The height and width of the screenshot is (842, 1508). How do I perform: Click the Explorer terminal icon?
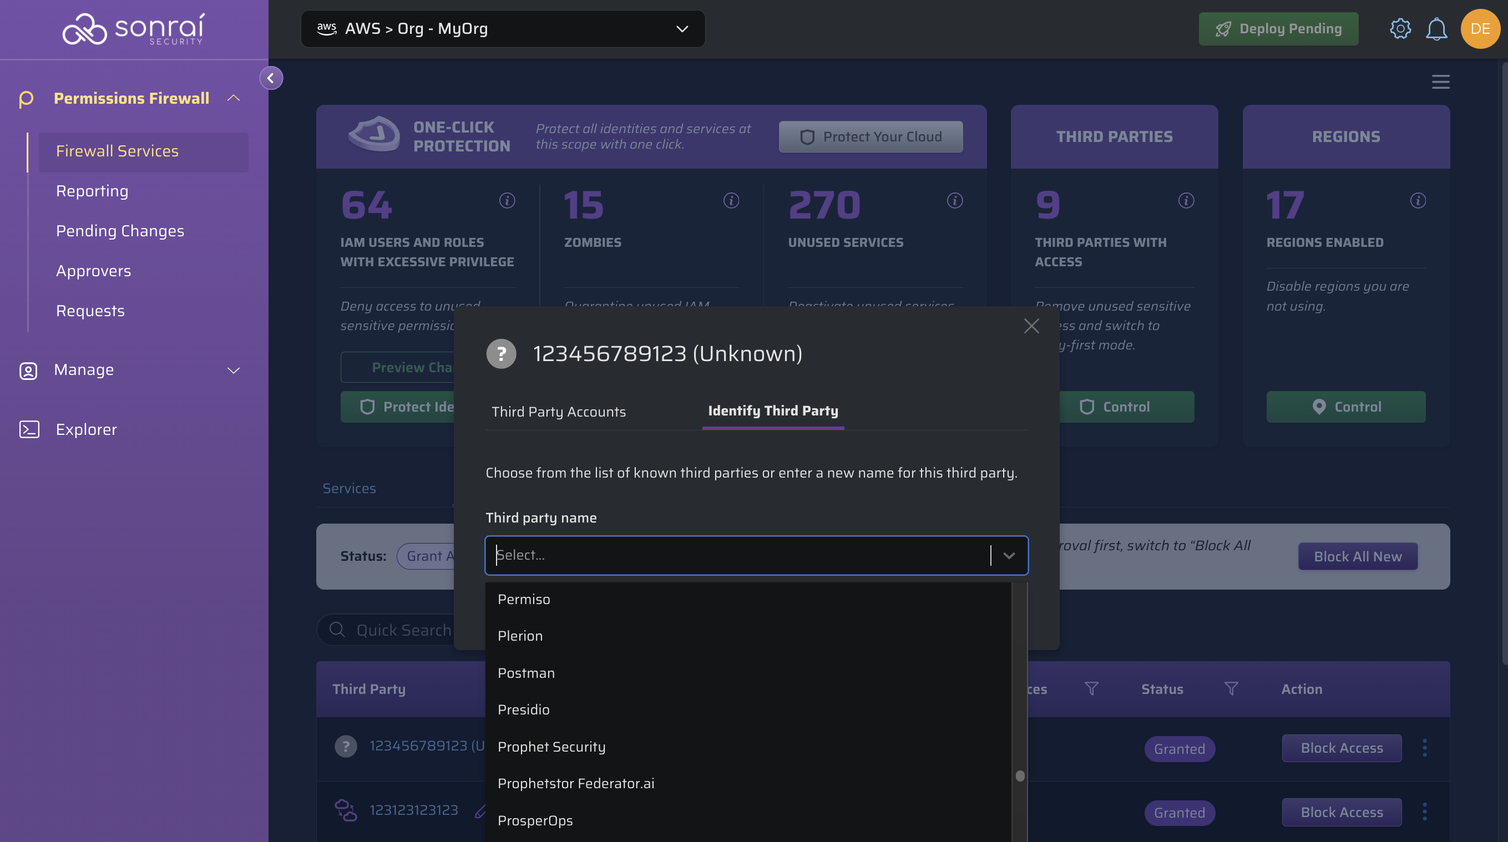tap(29, 429)
